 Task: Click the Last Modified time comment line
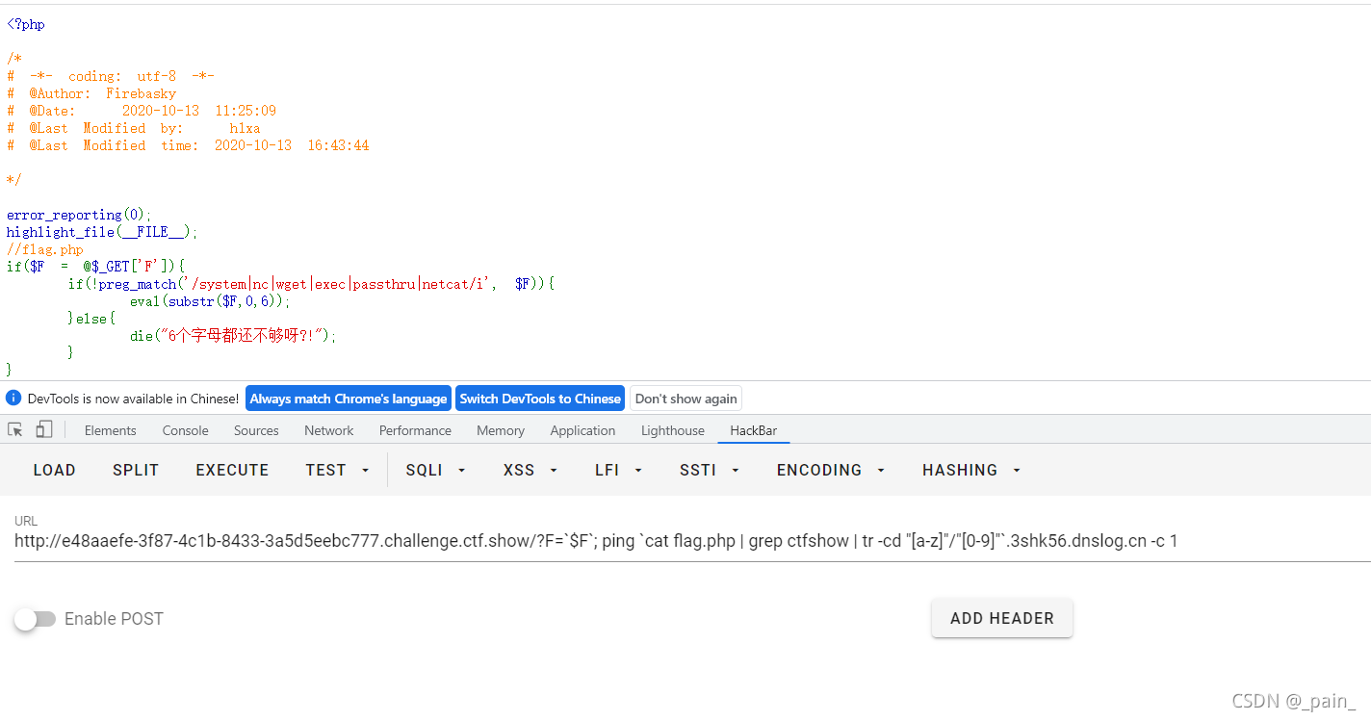[188, 145]
